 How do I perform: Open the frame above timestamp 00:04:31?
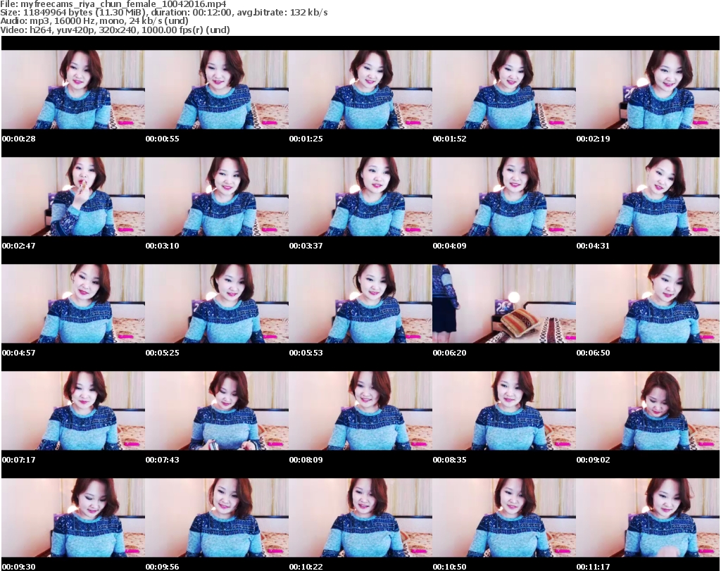[x=648, y=196]
